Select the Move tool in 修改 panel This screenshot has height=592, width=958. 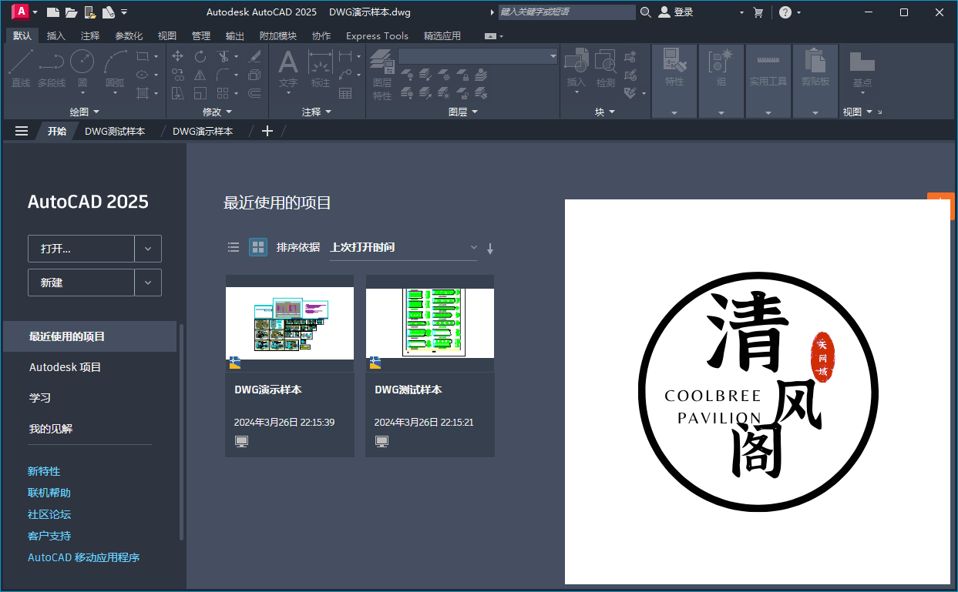[177, 56]
